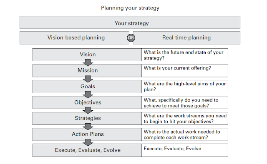Click the Vision step box

(87, 55)
